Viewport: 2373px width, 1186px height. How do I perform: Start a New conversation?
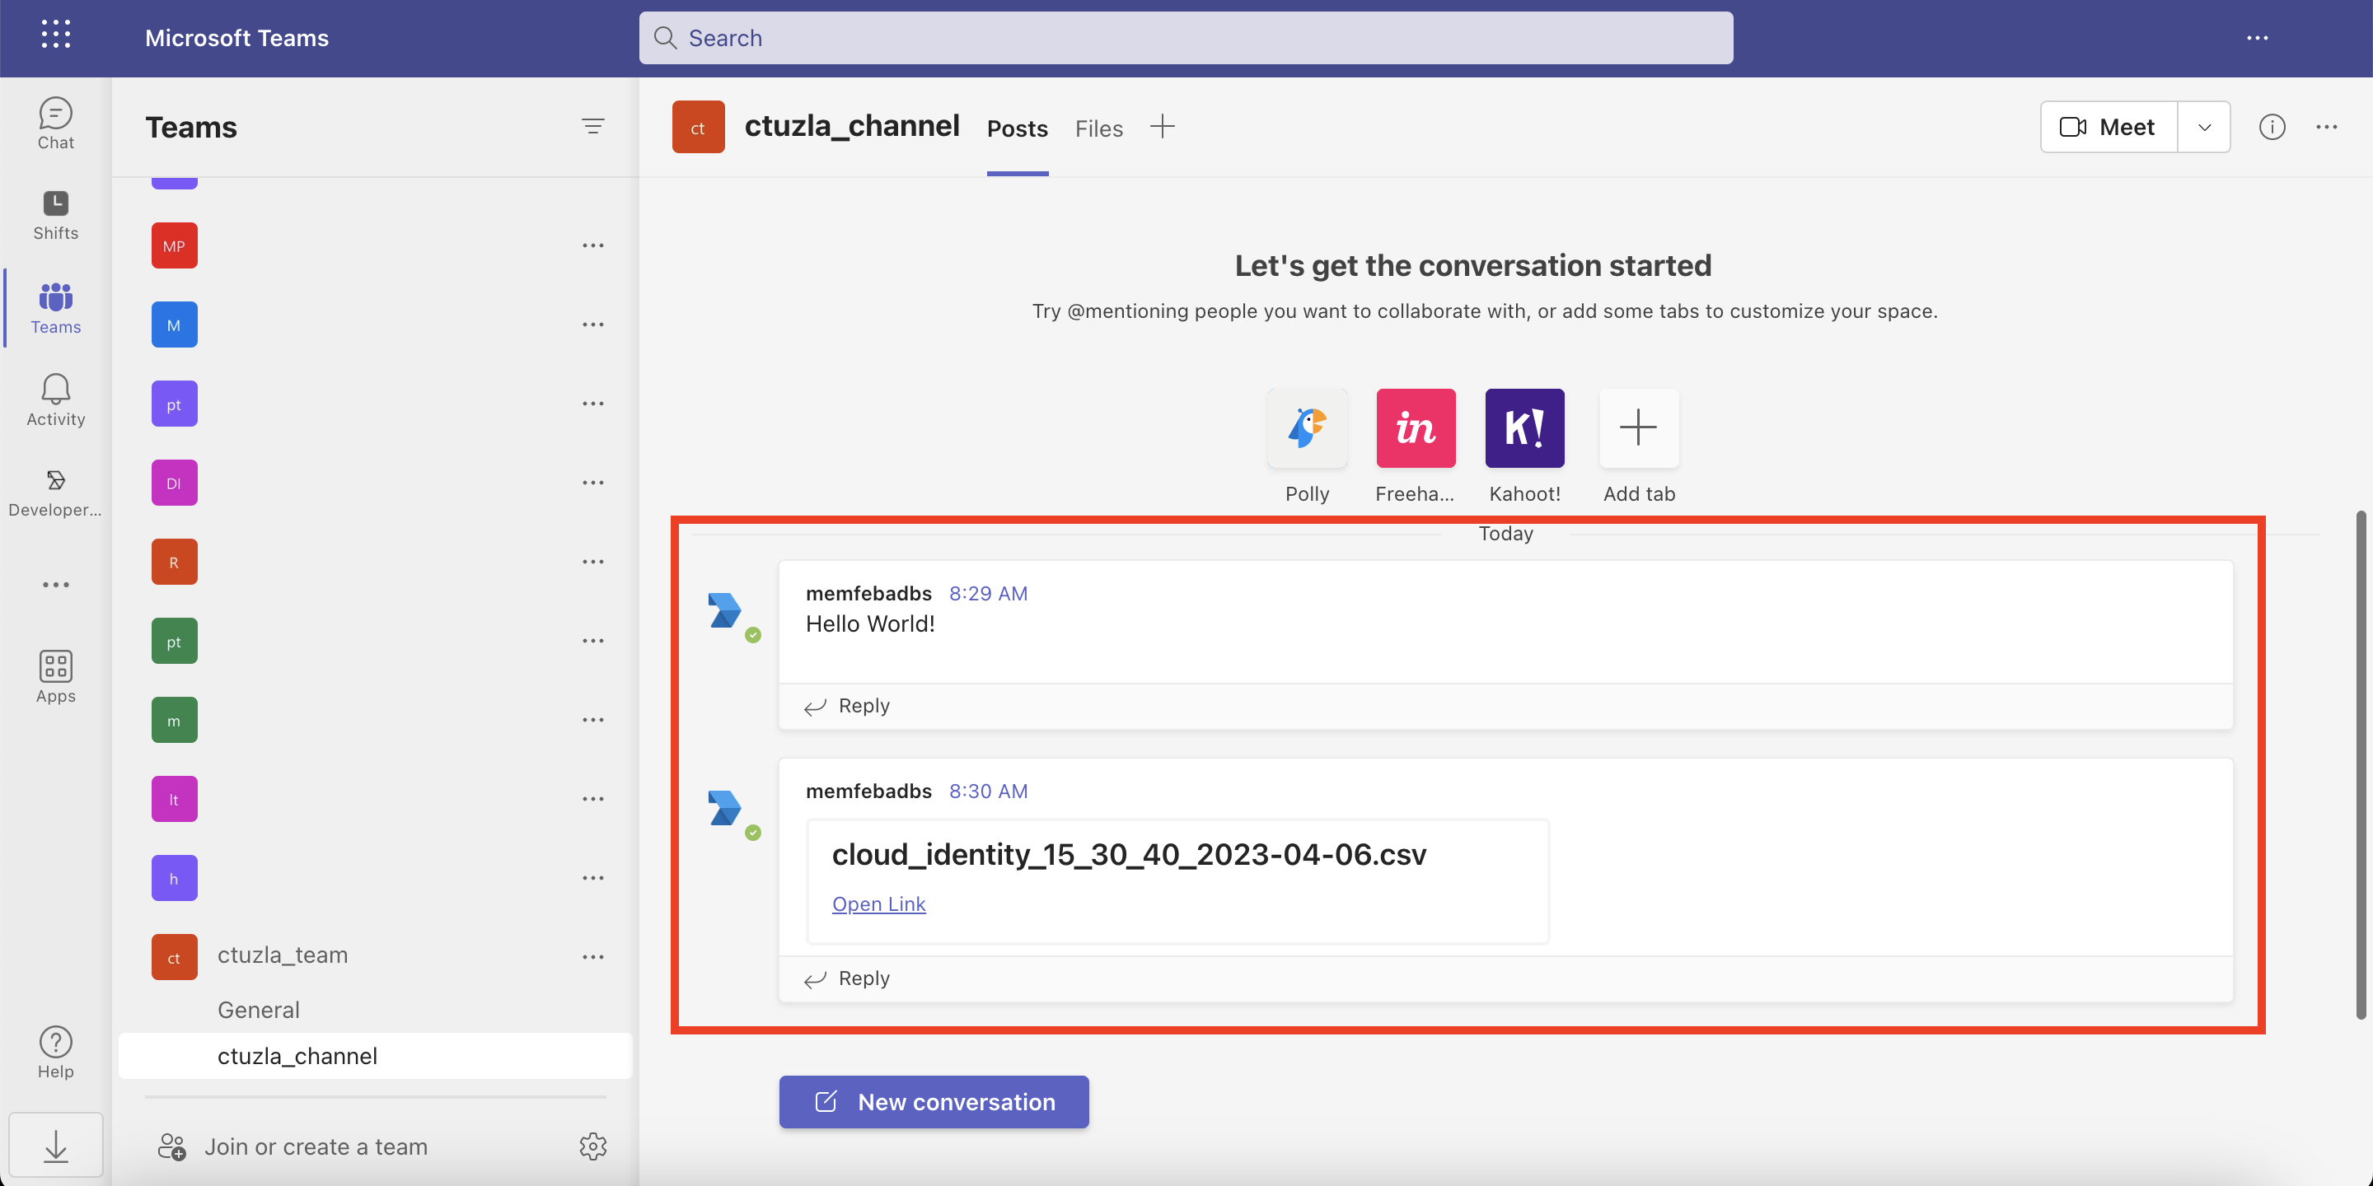(934, 1101)
